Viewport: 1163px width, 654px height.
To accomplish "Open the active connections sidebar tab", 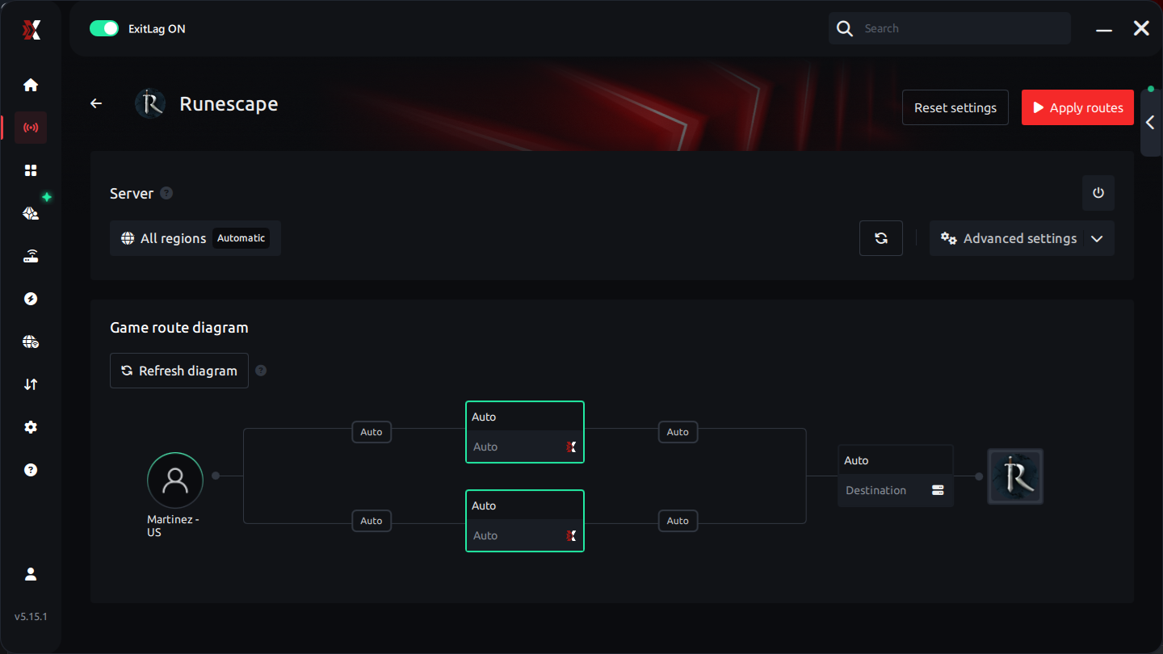I will tap(31, 128).
